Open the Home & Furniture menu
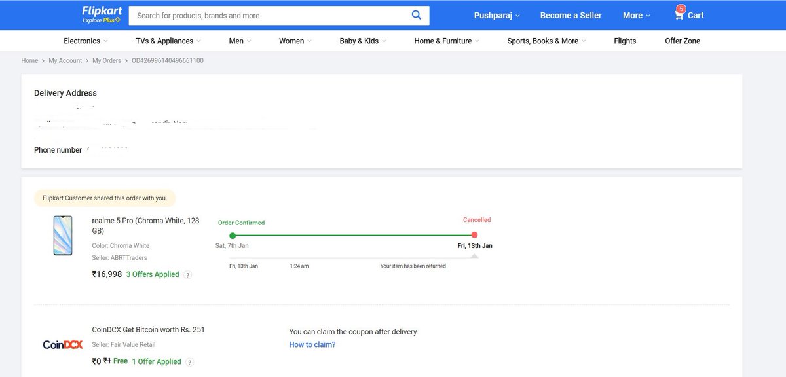This screenshot has width=786, height=377. (x=447, y=41)
